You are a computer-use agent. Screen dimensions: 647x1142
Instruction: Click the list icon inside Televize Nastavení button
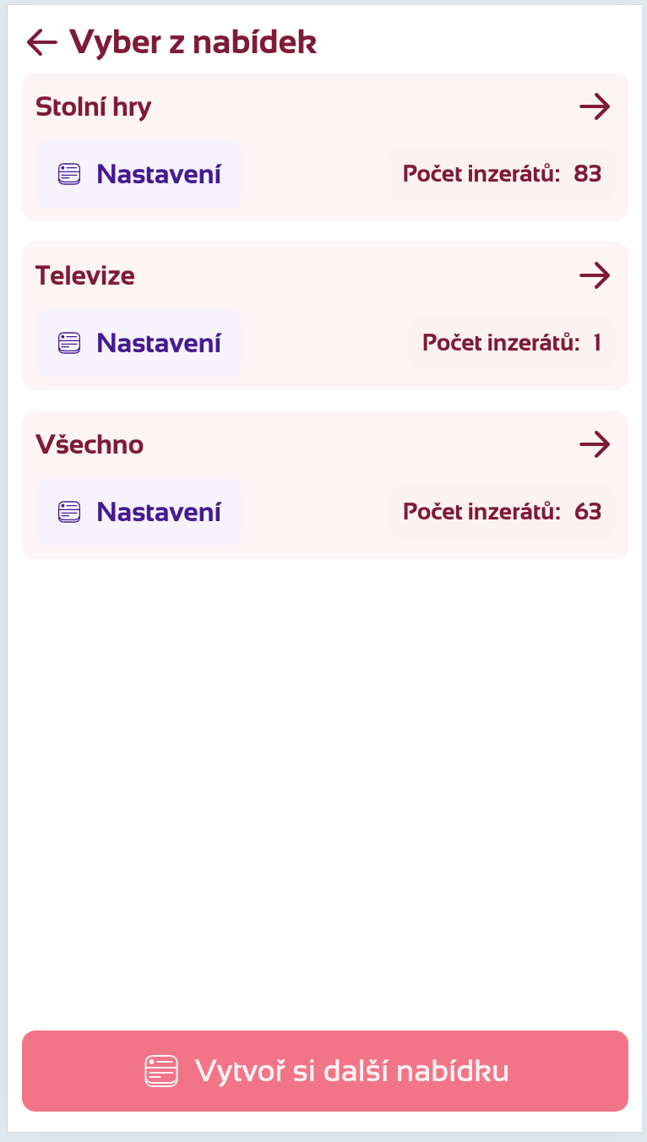68,343
